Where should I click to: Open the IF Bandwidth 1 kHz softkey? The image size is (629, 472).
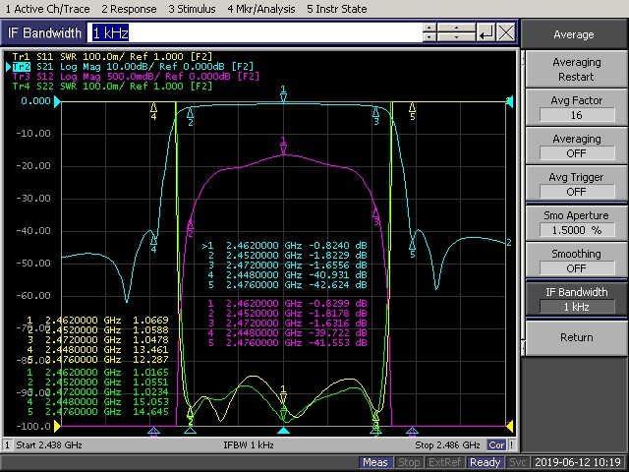click(x=576, y=299)
